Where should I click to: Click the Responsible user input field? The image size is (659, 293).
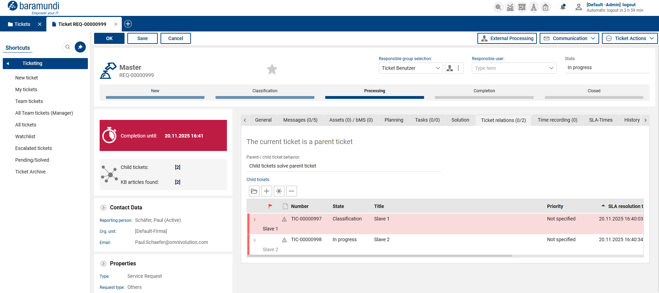coord(510,68)
